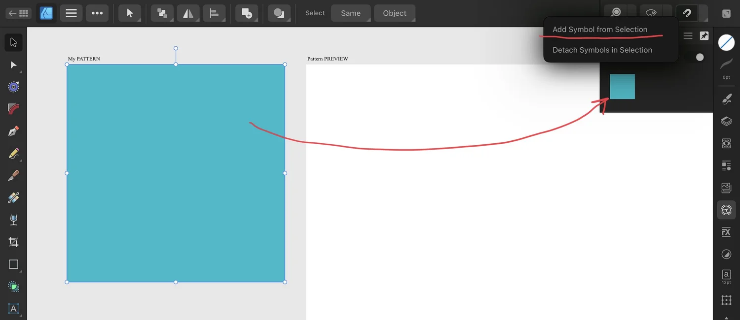This screenshot has height=320, width=740.
Task: Activate the Move selection arrow tool
Action: 130,13
